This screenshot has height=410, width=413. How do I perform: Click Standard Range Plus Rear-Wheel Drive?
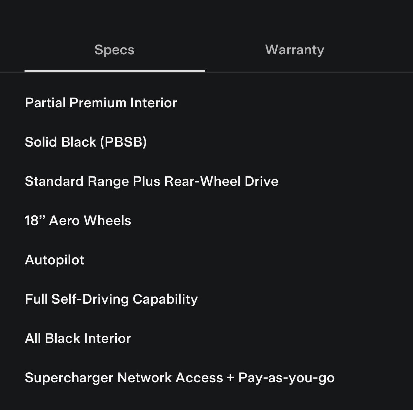151,181
